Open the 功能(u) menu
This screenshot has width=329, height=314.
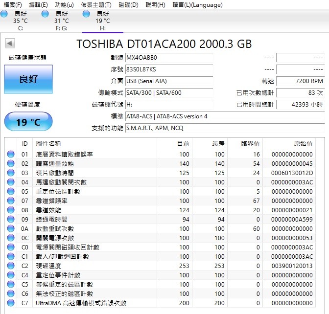(x=65, y=4)
